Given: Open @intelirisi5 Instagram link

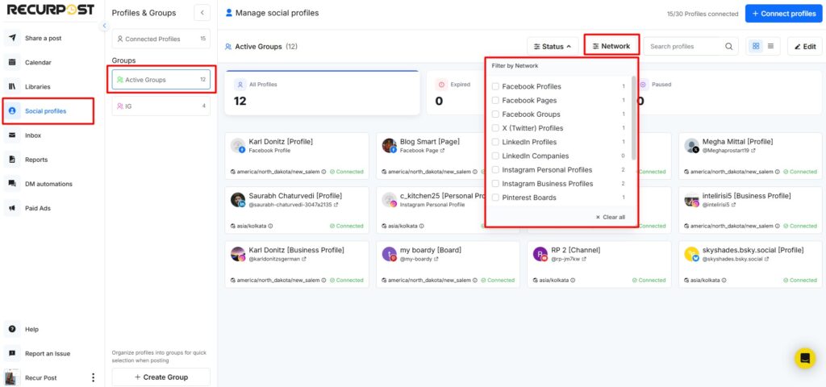Looking at the screenshot, I should (x=733, y=204).
